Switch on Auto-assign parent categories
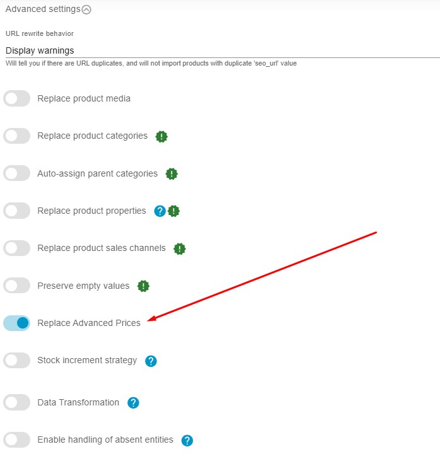This screenshot has width=440, height=454. point(17,173)
